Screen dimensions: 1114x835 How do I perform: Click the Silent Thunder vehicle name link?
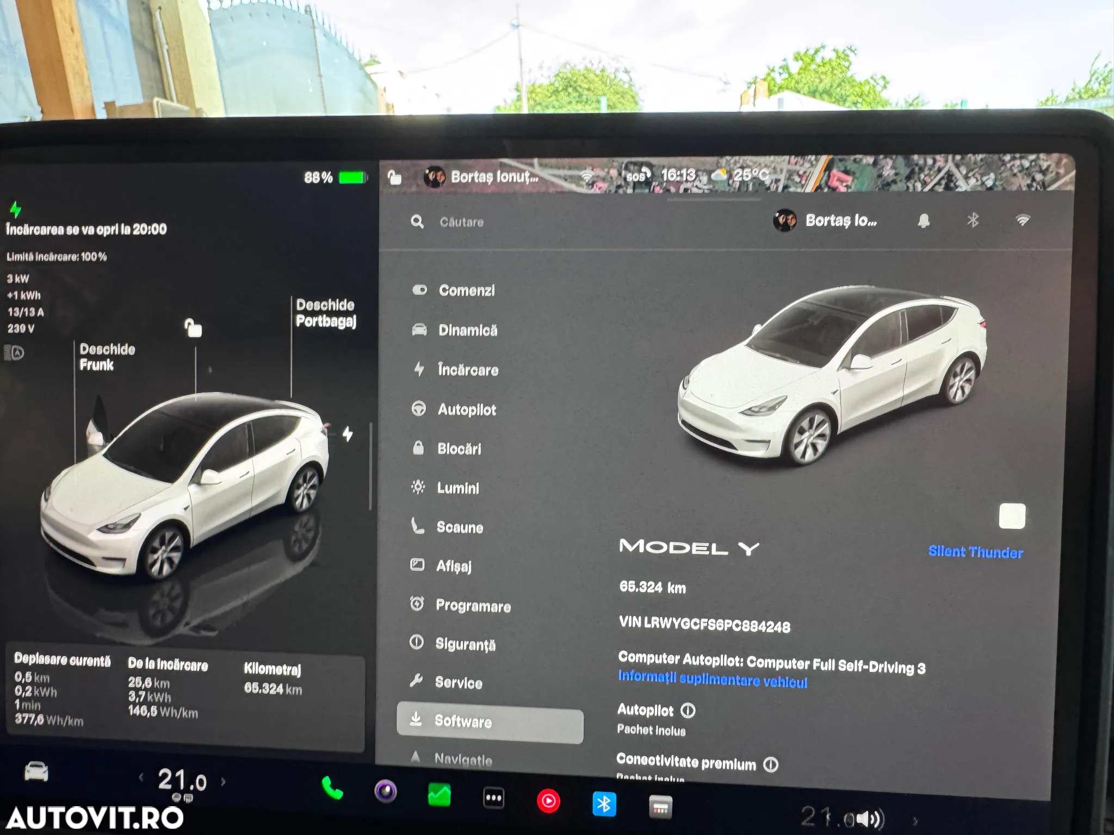(x=976, y=552)
